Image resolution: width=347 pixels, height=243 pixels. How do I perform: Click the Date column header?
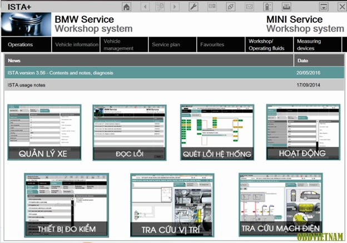click(x=319, y=61)
